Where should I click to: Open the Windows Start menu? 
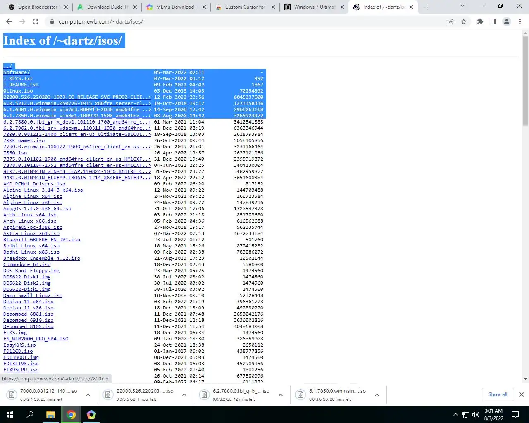coord(10,415)
